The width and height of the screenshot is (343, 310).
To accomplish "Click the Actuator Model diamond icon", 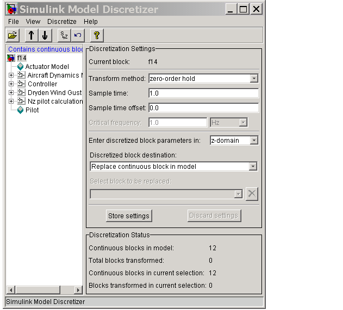I will coord(20,66).
